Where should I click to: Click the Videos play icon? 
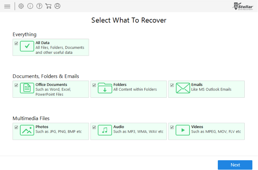pyautogui.click(x=182, y=130)
